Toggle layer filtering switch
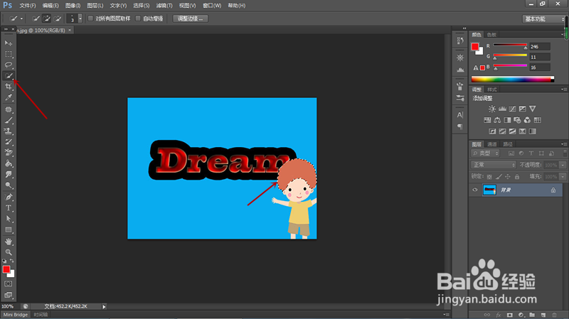This screenshot has height=319, width=569. coord(565,153)
